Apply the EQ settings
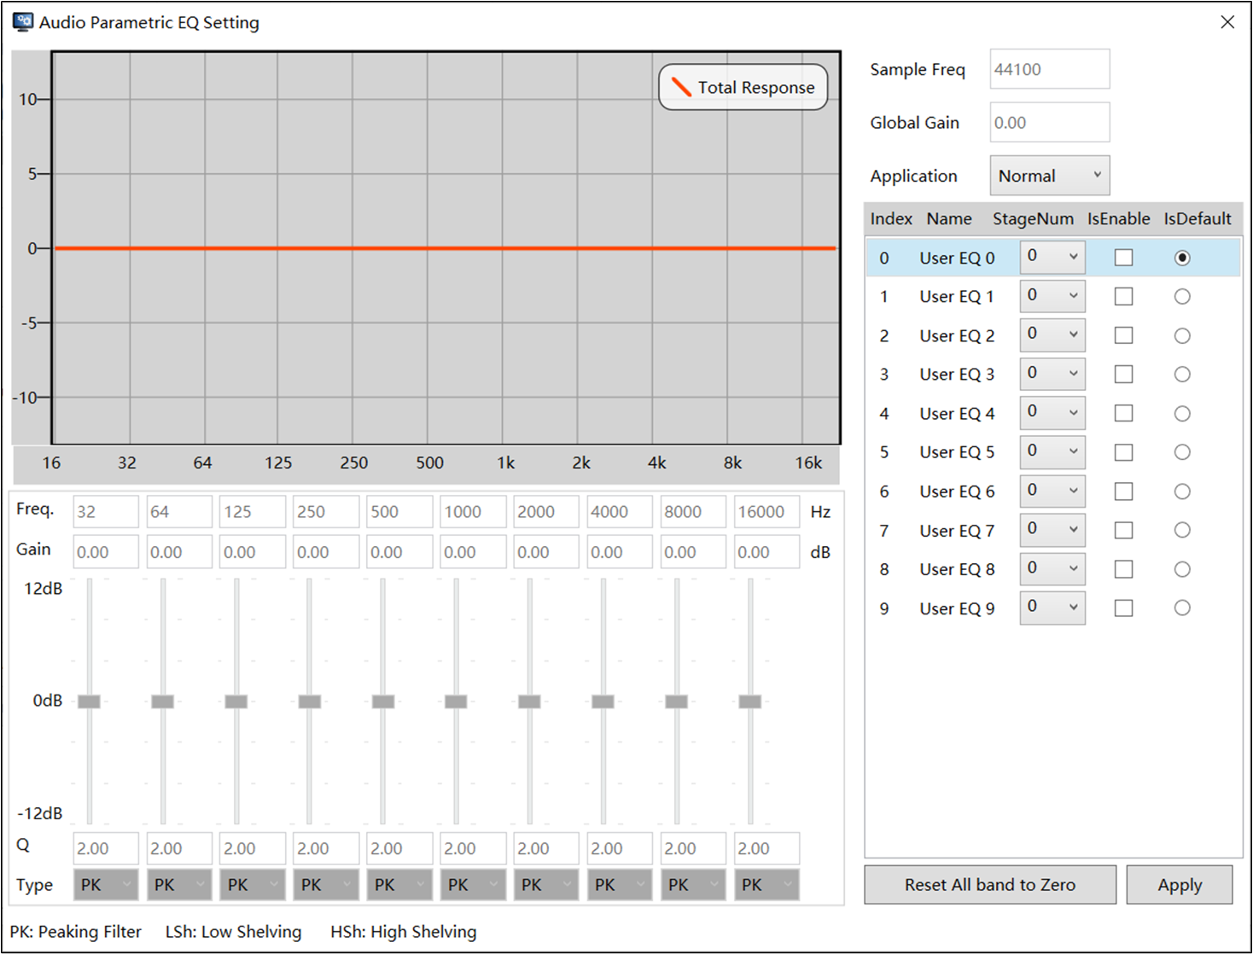The height and width of the screenshot is (954, 1253). pos(1180,885)
